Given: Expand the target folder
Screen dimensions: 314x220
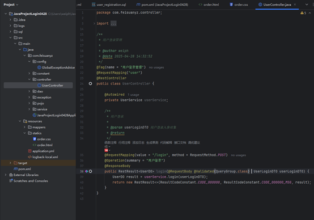Looking at the screenshot, I should [10, 163].
